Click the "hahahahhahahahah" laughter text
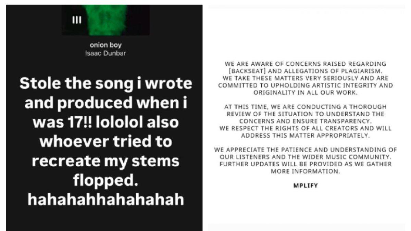 click(106, 200)
